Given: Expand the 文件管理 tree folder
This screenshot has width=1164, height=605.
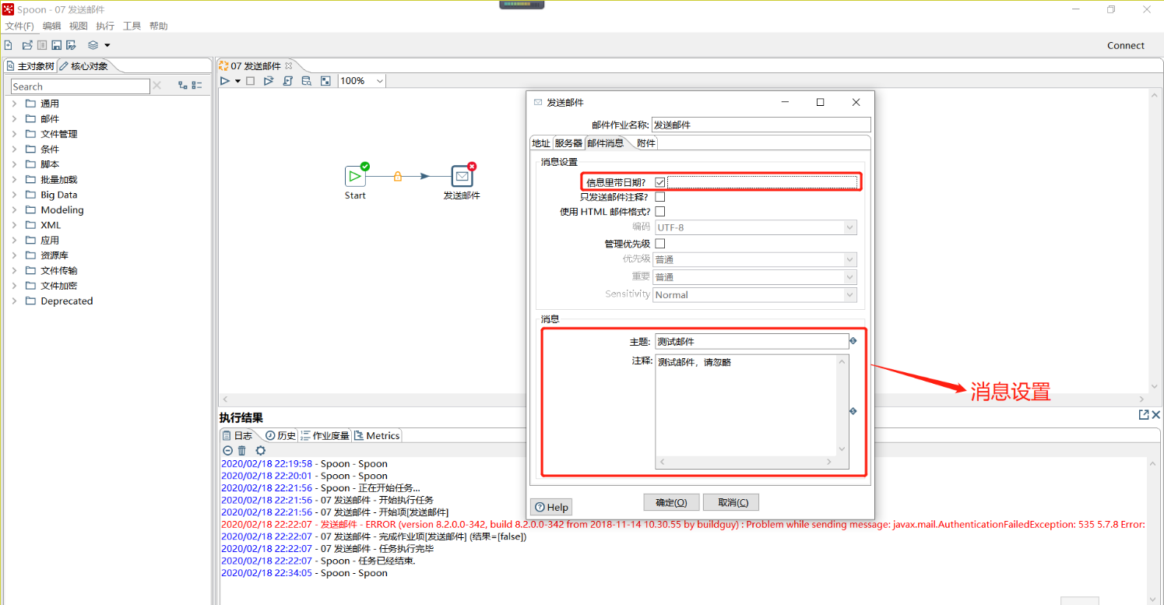Looking at the screenshot, I should click(14, 134).
